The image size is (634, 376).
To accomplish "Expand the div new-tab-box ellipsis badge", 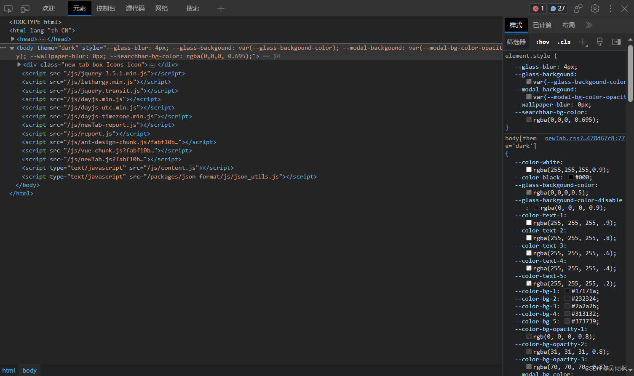I will pos(152,65).
